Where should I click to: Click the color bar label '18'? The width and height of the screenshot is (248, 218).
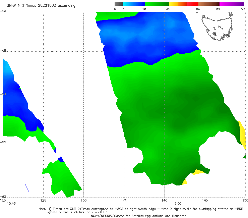[144, 9]
